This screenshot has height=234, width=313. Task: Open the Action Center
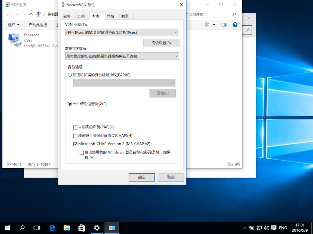coord(274,228)
